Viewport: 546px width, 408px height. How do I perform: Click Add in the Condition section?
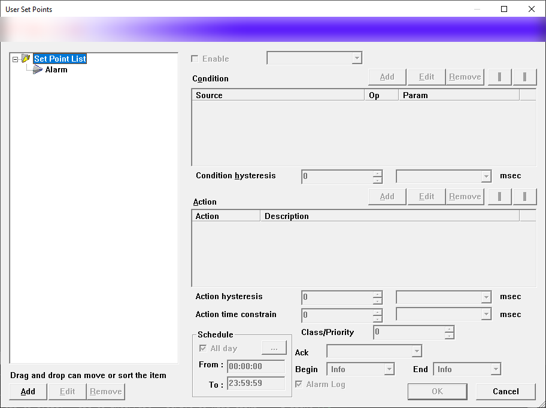[387, 77]
